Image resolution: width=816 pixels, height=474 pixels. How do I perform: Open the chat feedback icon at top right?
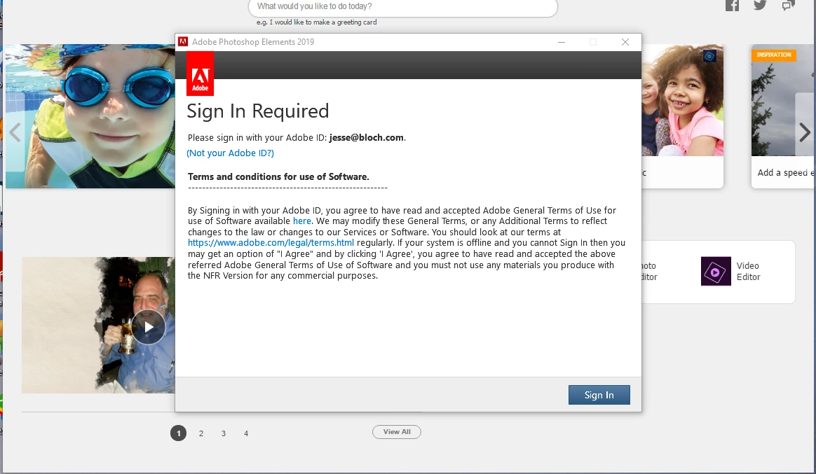tap(789, 5)
